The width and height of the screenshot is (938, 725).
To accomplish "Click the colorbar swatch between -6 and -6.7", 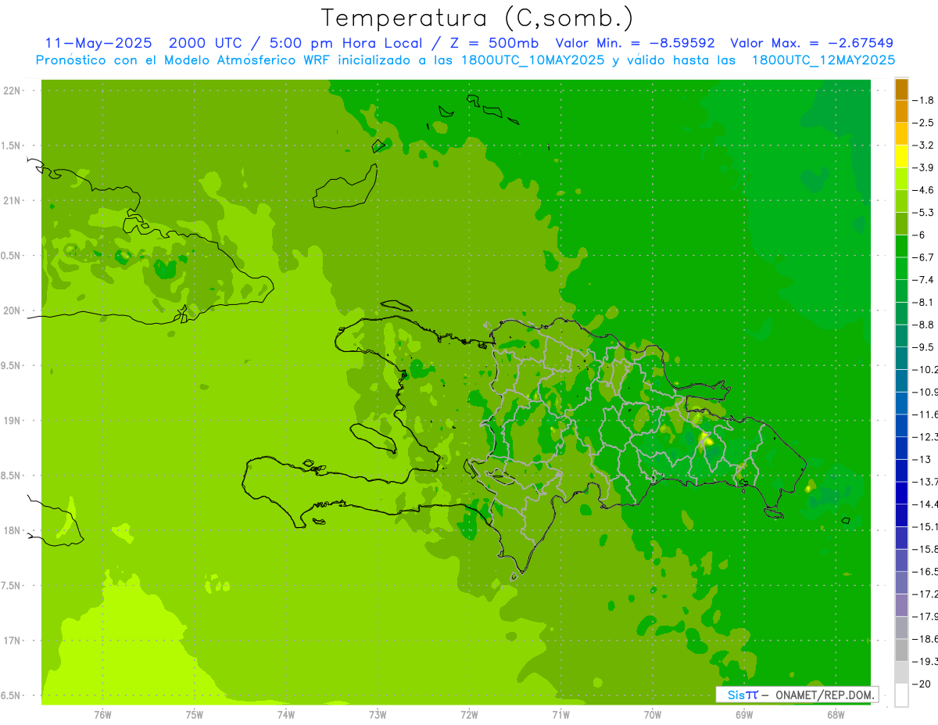I will click(x=901, y=246).
